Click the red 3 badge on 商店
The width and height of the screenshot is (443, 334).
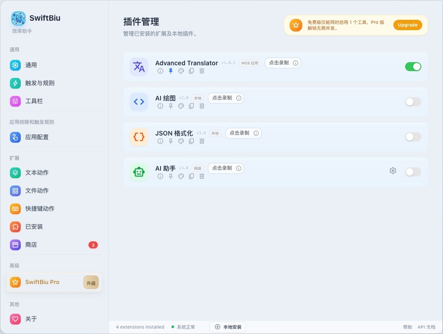point(93,245)
